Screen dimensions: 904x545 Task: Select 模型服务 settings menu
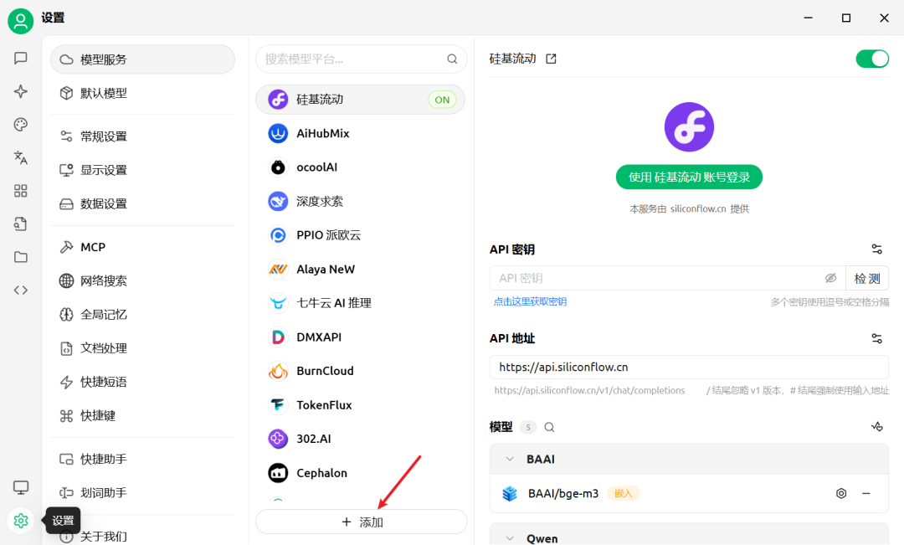(142, 59)
